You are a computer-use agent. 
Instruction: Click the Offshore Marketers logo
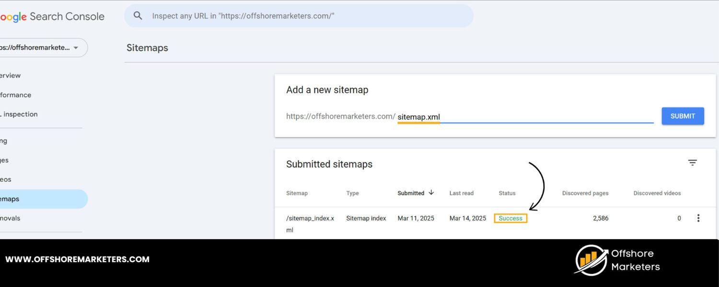(616, 259)
